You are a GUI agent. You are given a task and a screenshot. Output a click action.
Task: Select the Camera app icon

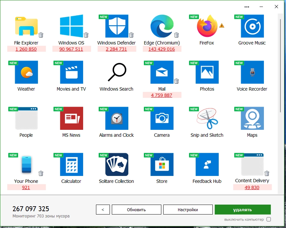point(162,118)
